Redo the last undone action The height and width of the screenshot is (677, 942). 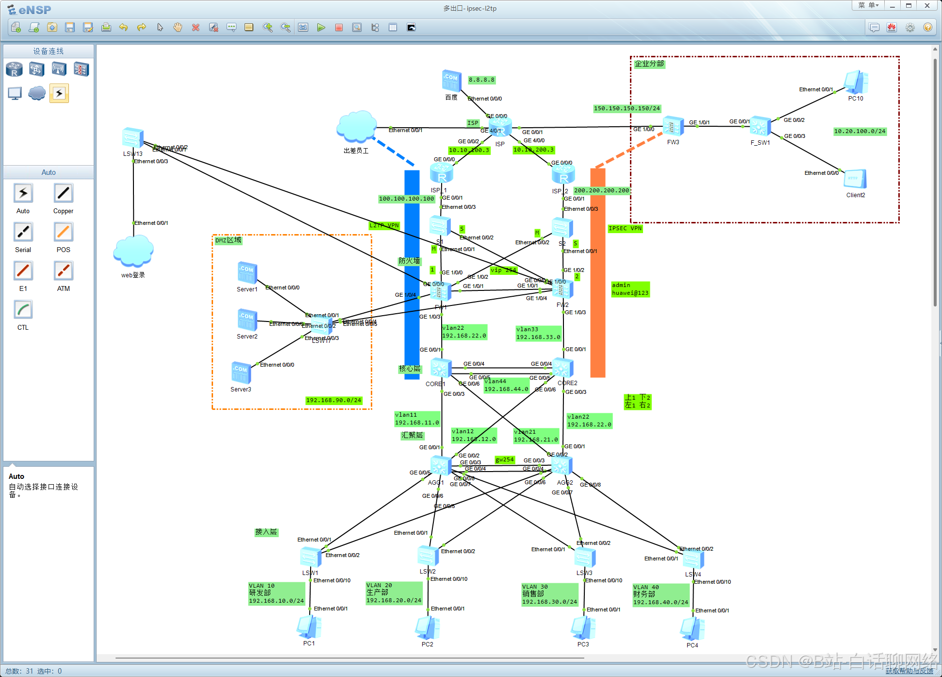(142, 27)
